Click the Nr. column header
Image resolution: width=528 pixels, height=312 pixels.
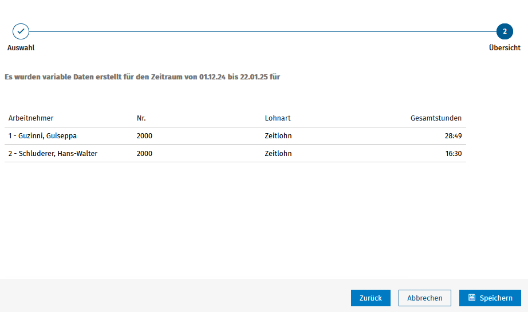click(x=141, y=118)
